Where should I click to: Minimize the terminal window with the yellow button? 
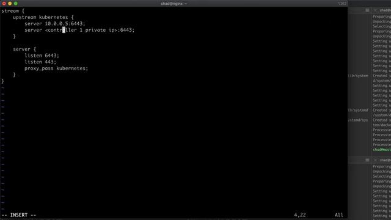click(10, 4)
